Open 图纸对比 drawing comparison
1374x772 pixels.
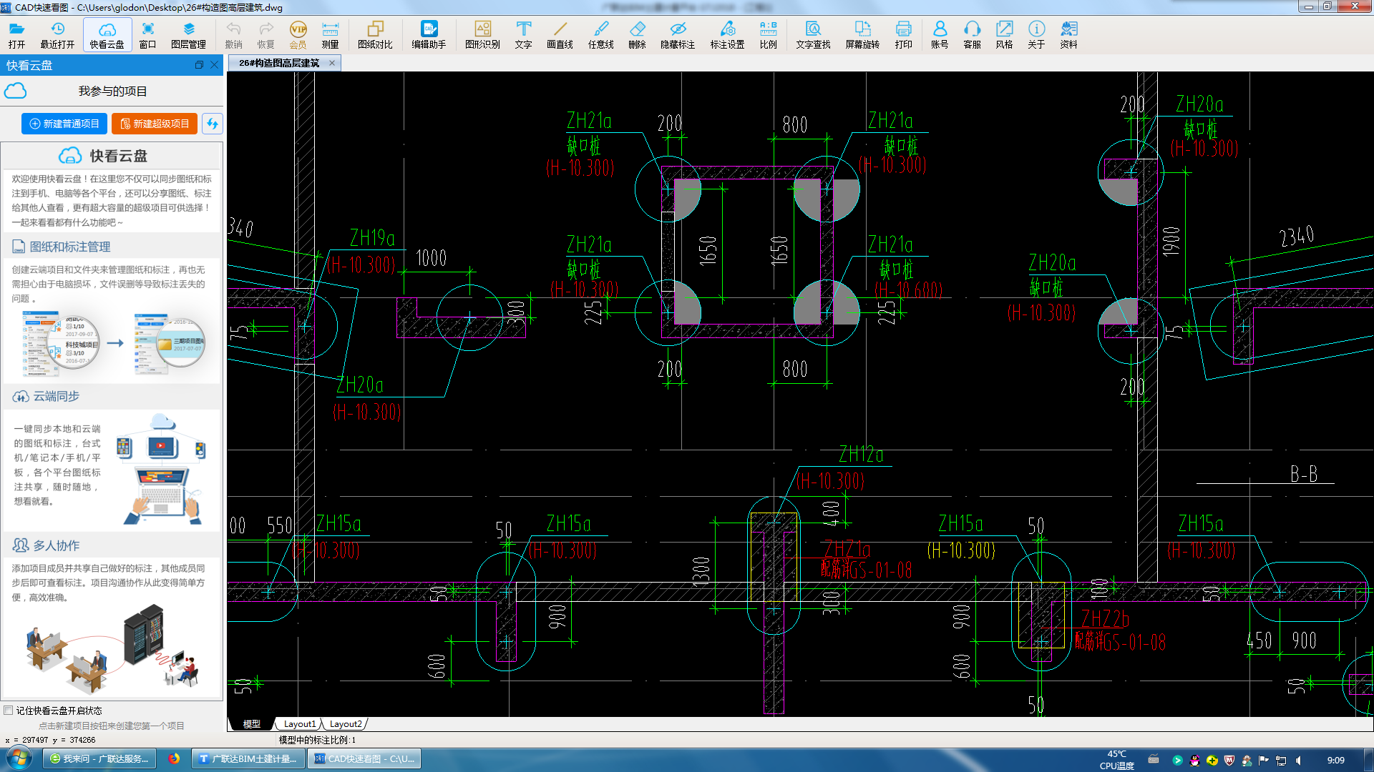[x=375, y=35]
